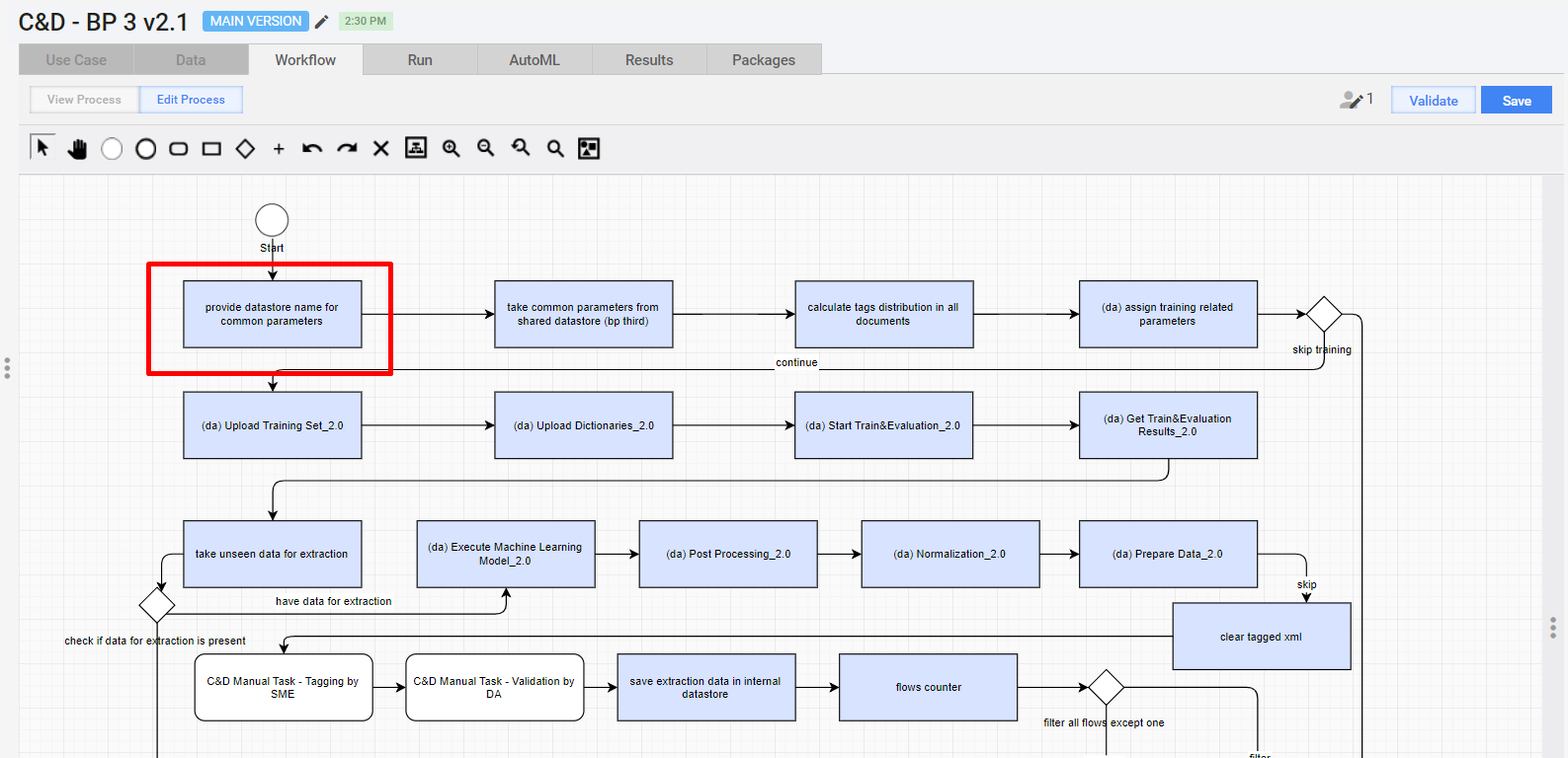Select the 'flows counter' node

[x=929, y=687]
